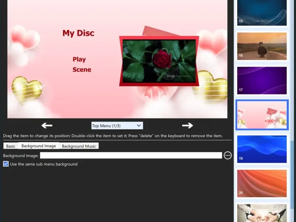Switch to the Background Image tab
This screenshot has height=222, width=296.
coord(38,146)
